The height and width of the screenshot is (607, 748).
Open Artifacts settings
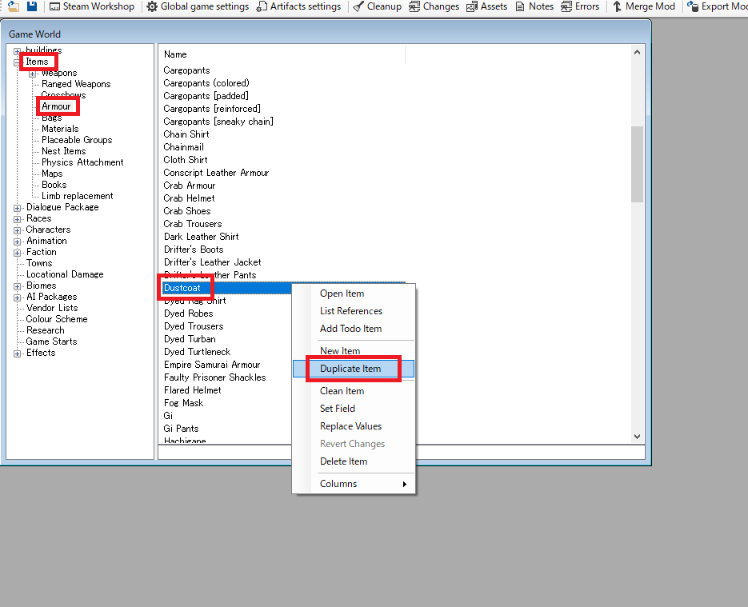(299, 6)
